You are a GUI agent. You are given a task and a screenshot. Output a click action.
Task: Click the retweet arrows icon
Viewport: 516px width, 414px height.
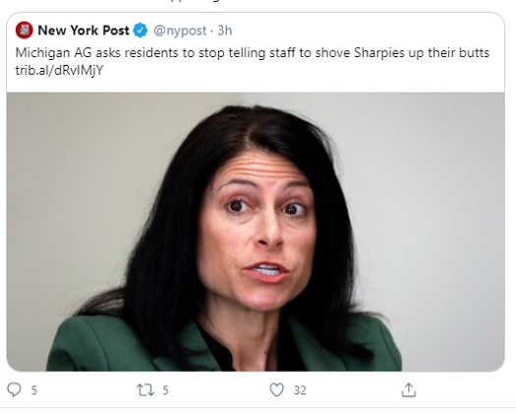click(x=145, y=390)
